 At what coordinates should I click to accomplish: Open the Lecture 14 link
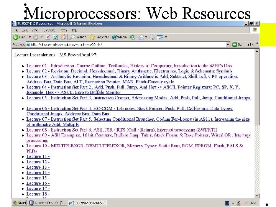coord(38,172)
